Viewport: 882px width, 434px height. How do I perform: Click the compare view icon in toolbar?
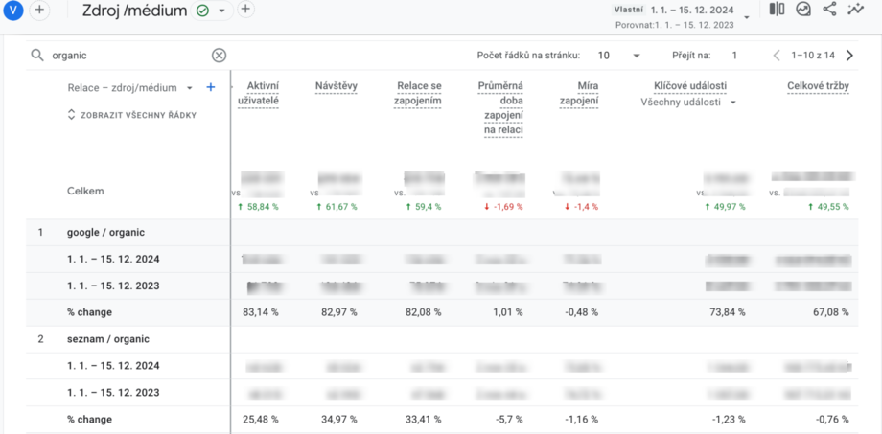coord(777,10)
